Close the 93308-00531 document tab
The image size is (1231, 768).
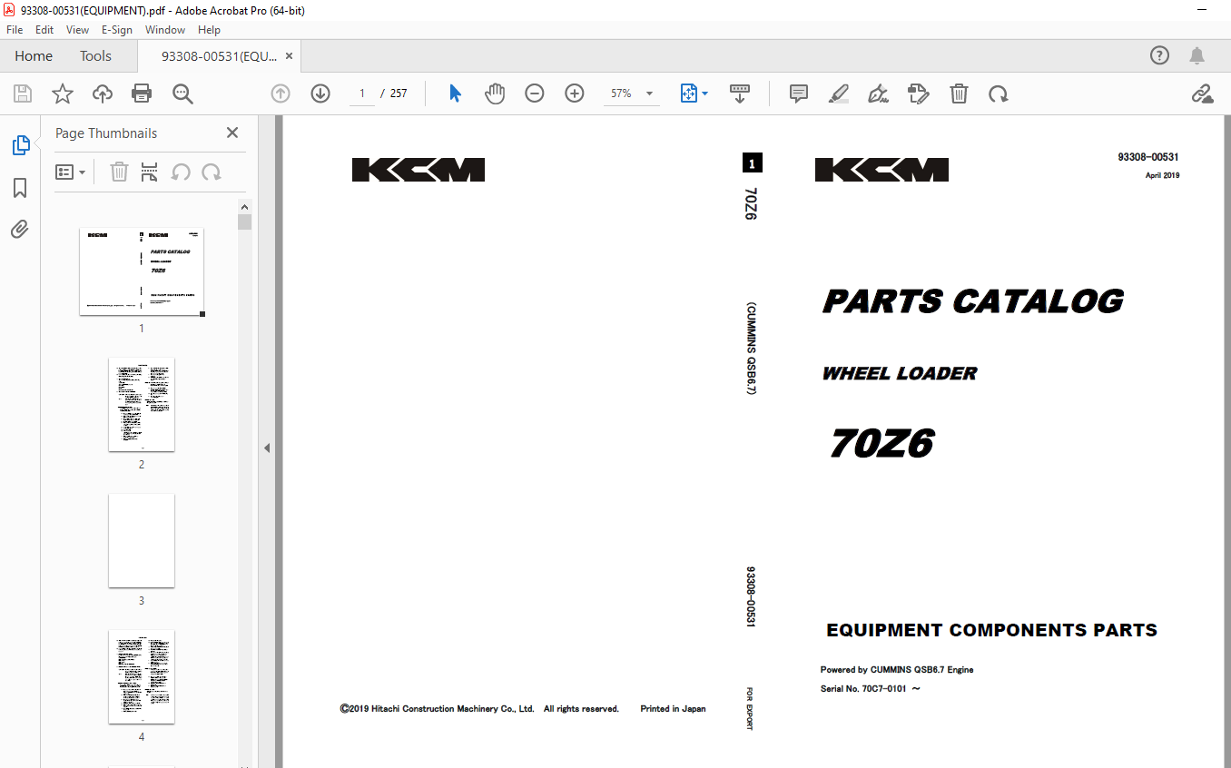pos(289,56)
